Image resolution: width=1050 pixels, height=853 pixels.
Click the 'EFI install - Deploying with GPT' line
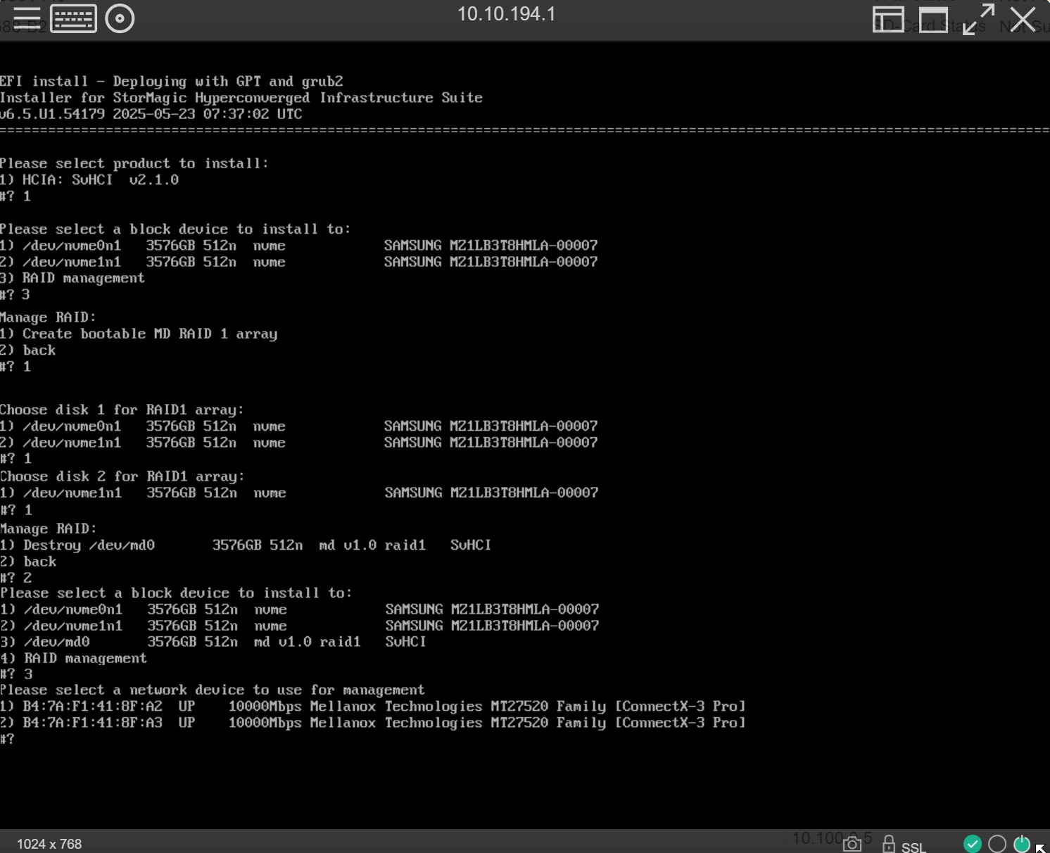click(x=171, y=82)
